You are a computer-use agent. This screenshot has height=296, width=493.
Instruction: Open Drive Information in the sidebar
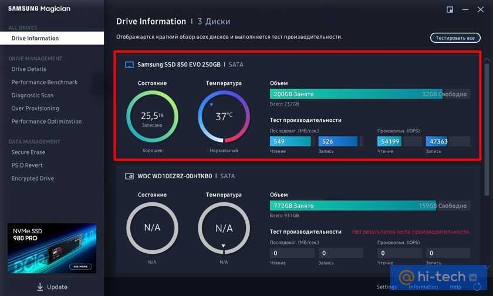pos(52,38)
